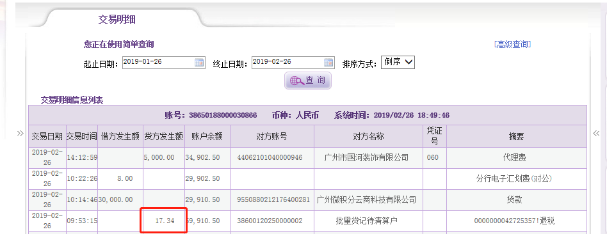This screenshot has width=607, height=234.
Task: Select transaction time 10:14:46 cell
Action: [x=82, y=200]
